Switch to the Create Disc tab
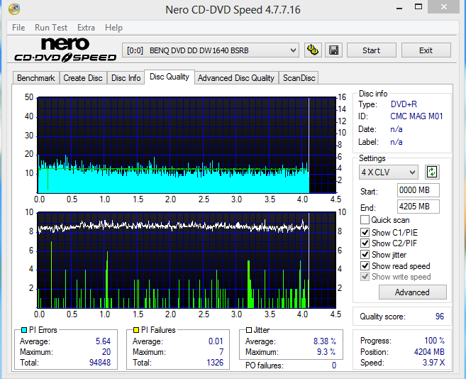 83,78
